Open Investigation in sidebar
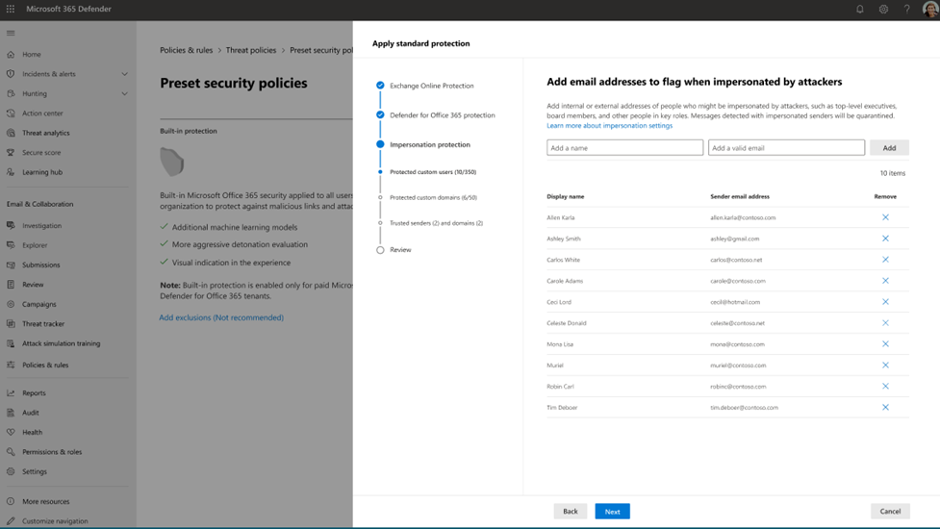 [x=42, y=226]
